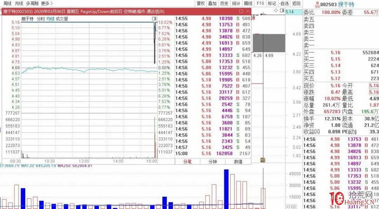Click the 统计 statistics tool icon

(236, 4)
